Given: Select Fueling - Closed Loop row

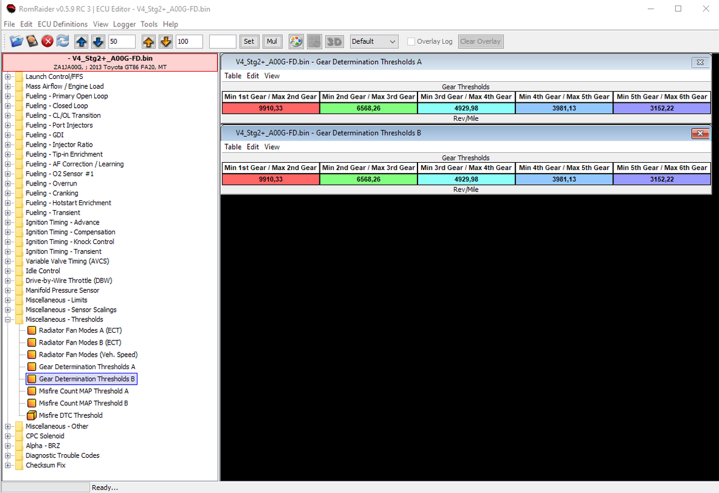Looking at the screenshot, I should (x=57, y=105).
